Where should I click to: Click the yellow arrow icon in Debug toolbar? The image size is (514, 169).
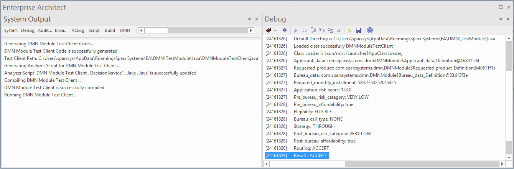point(349,30)
